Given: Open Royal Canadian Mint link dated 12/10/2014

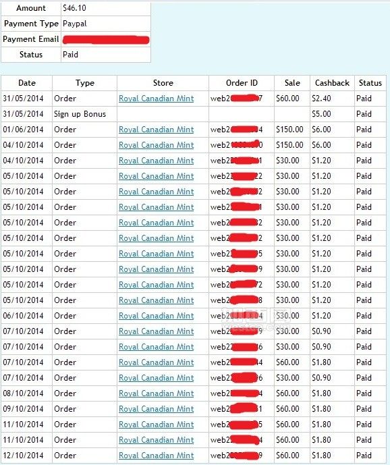Looking at the screenshot, I should tap(157, 456).
